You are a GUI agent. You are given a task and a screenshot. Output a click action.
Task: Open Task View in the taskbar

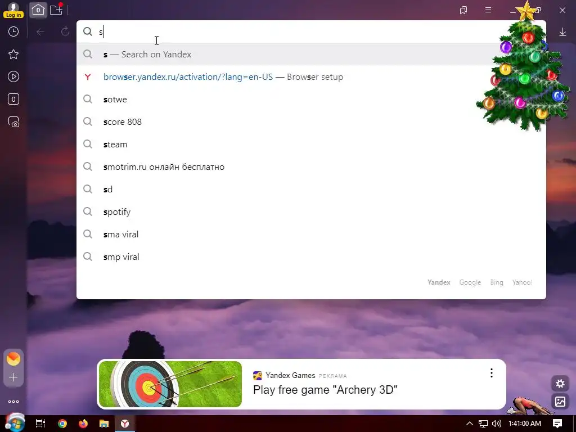click(40, 424)
